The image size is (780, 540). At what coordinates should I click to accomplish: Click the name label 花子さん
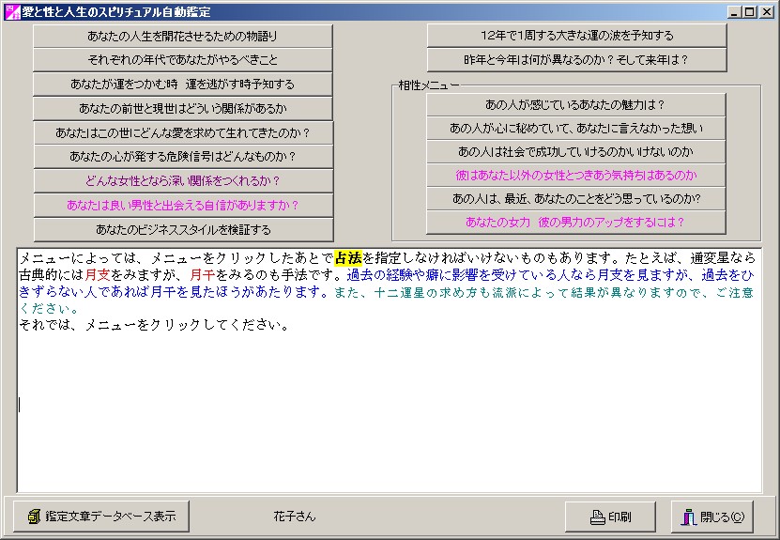pyautogui.click(x=295, y=517)
